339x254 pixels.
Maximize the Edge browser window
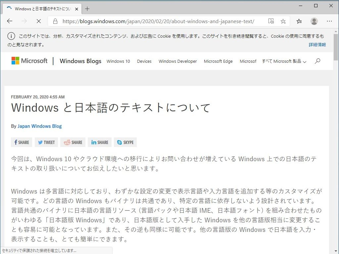point(315,6)
